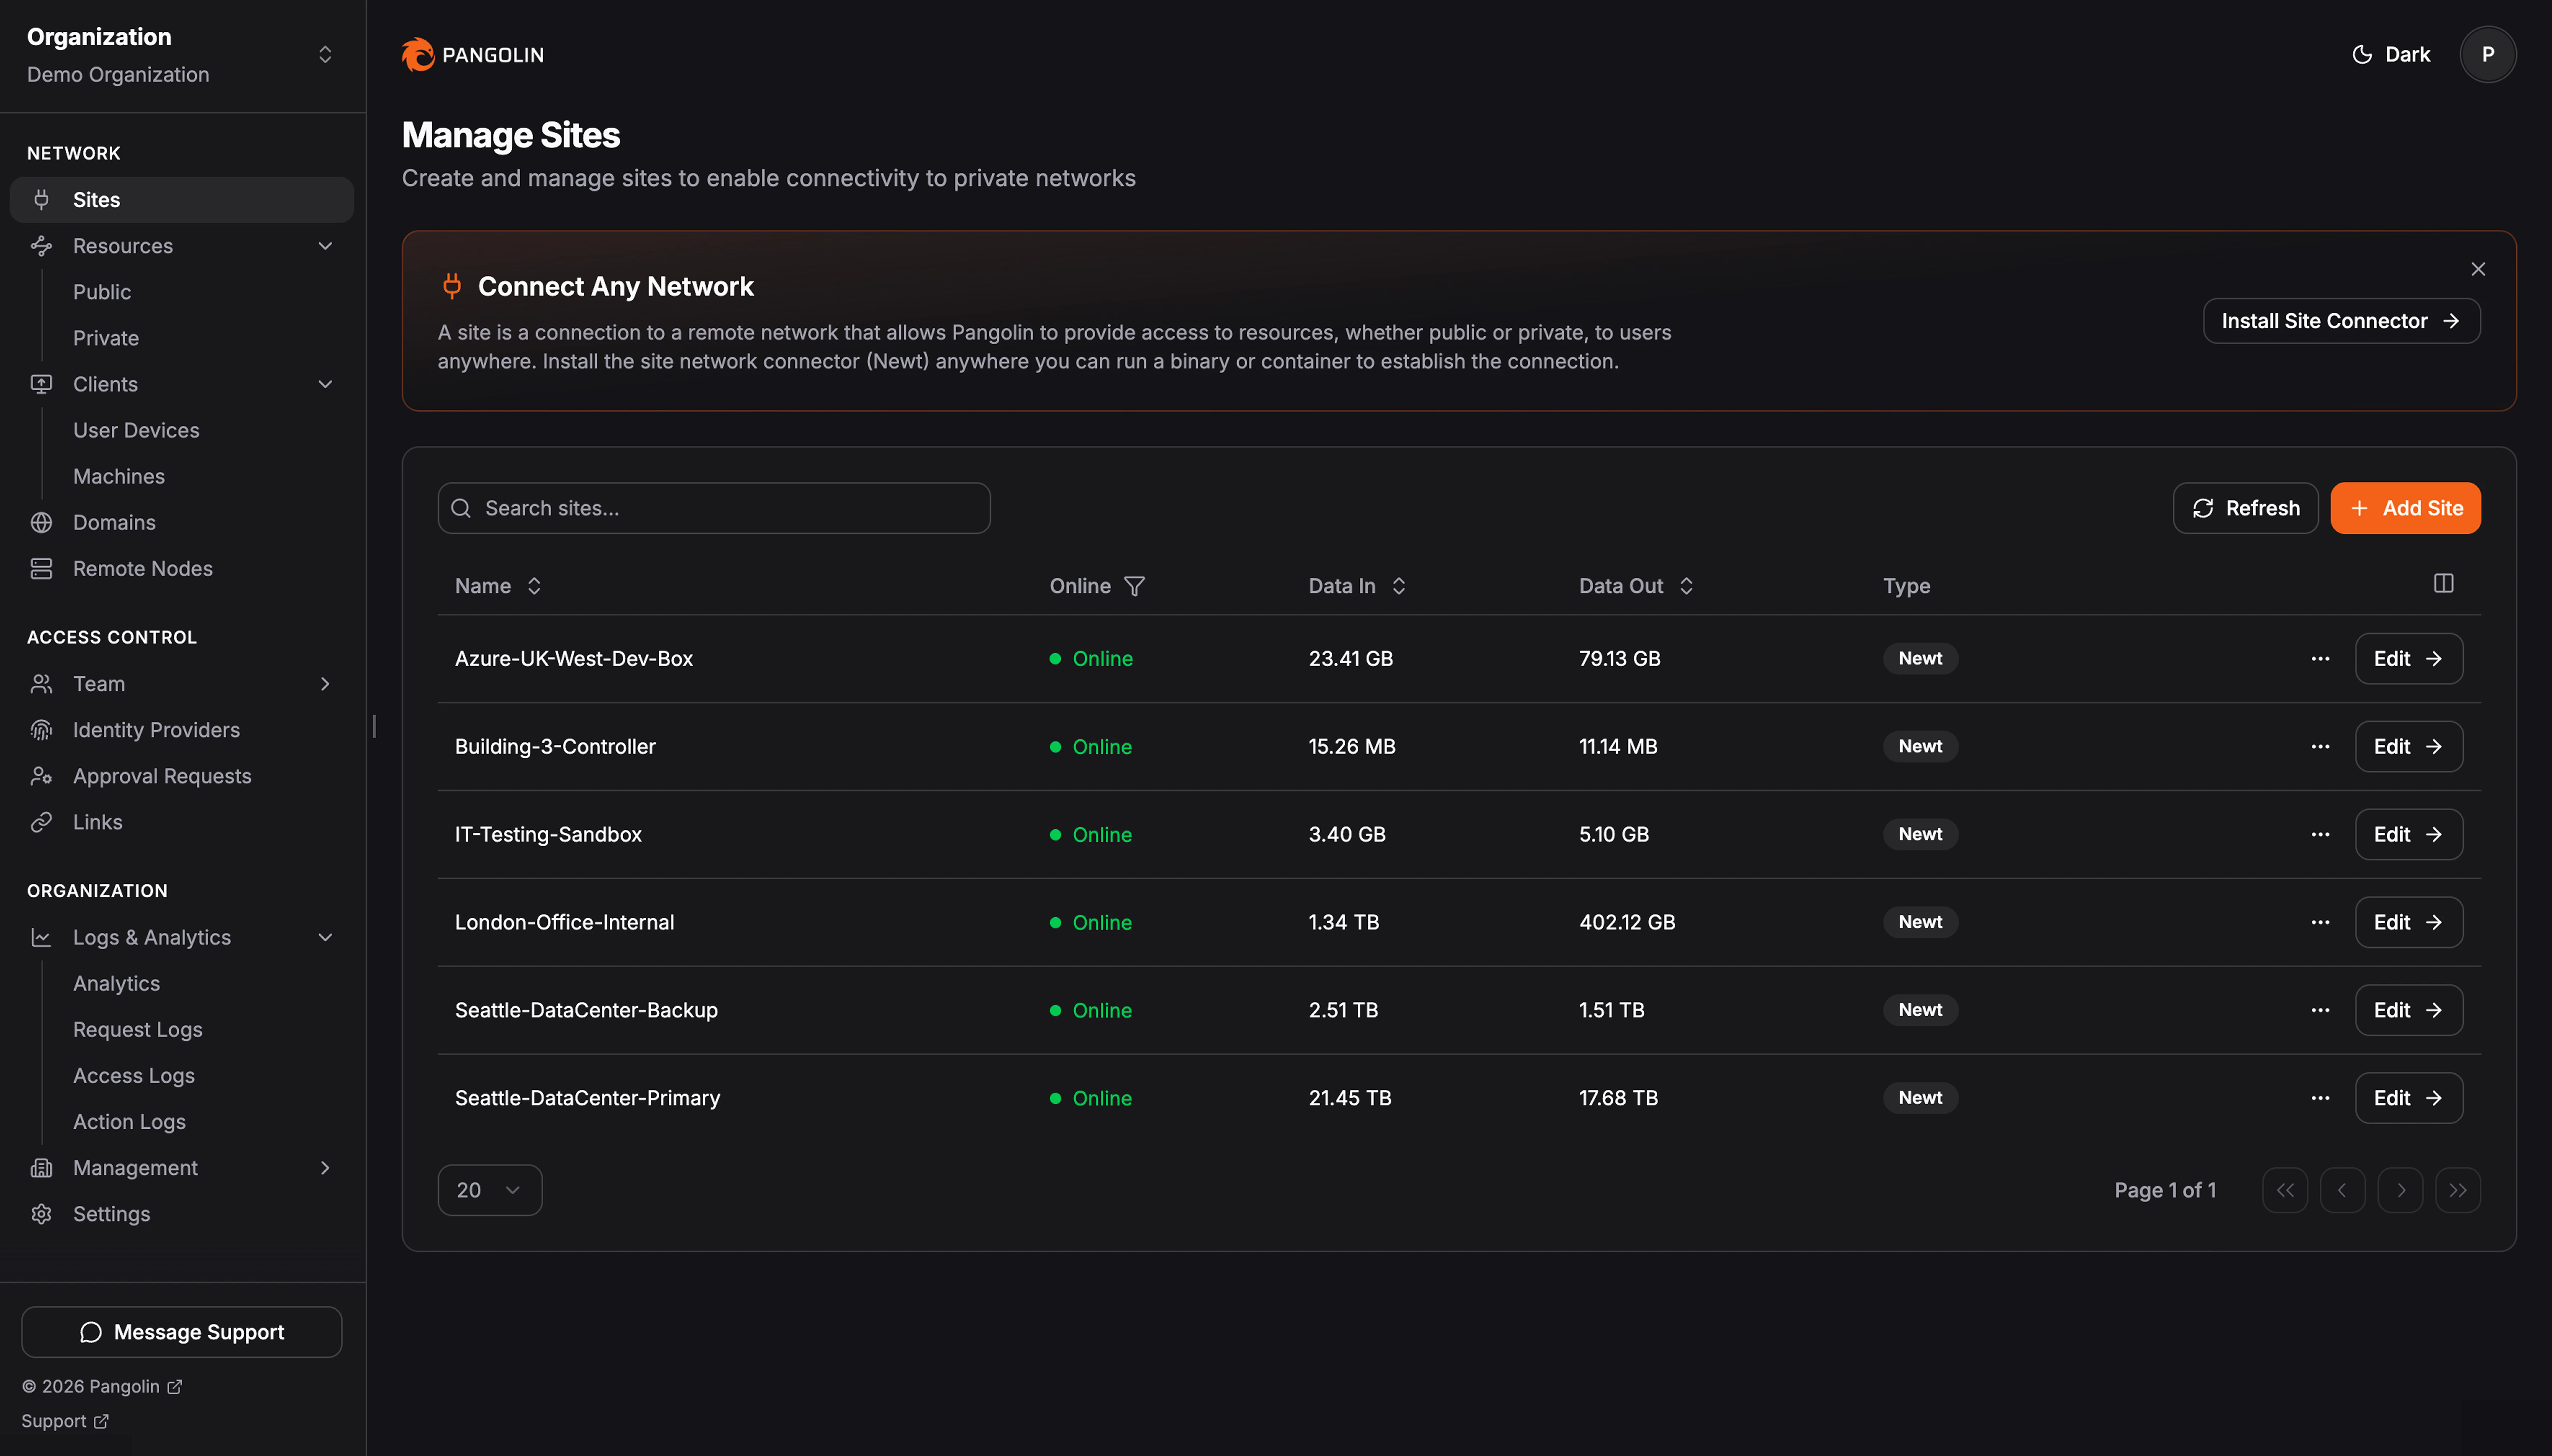Select the Sites icon in the sidebar
Screen dimensions: 2552x1456
click(41, 199)
